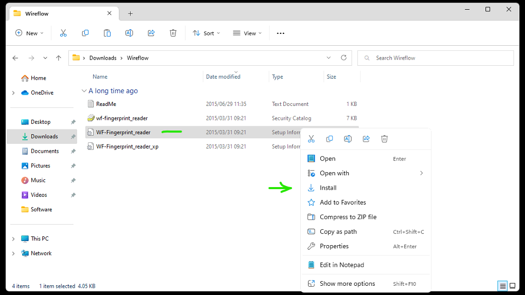Open recent locations dropdown arrow
The height and width of the screenshot is (295, 525).
coord(45,58)
